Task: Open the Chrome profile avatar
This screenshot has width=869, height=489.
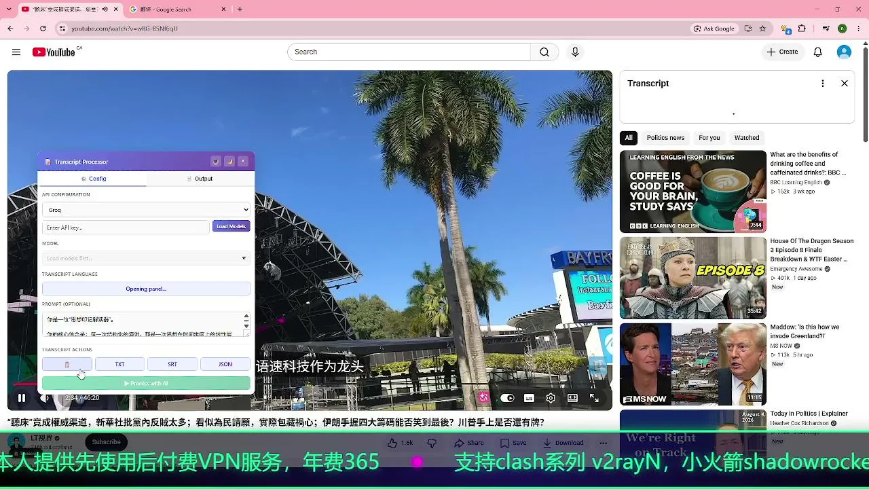Action: (x=842, y=29)
